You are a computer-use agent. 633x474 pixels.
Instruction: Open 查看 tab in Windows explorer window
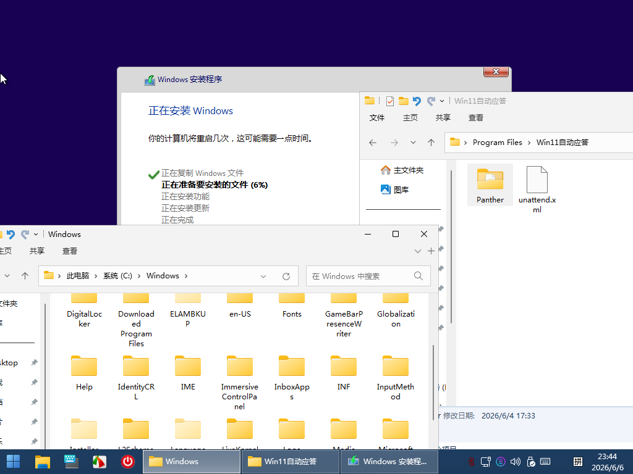pyautogui.click(x=69, y=251)
